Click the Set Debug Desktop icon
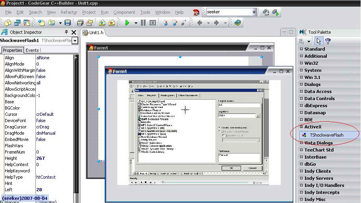 tap(275, 12)
